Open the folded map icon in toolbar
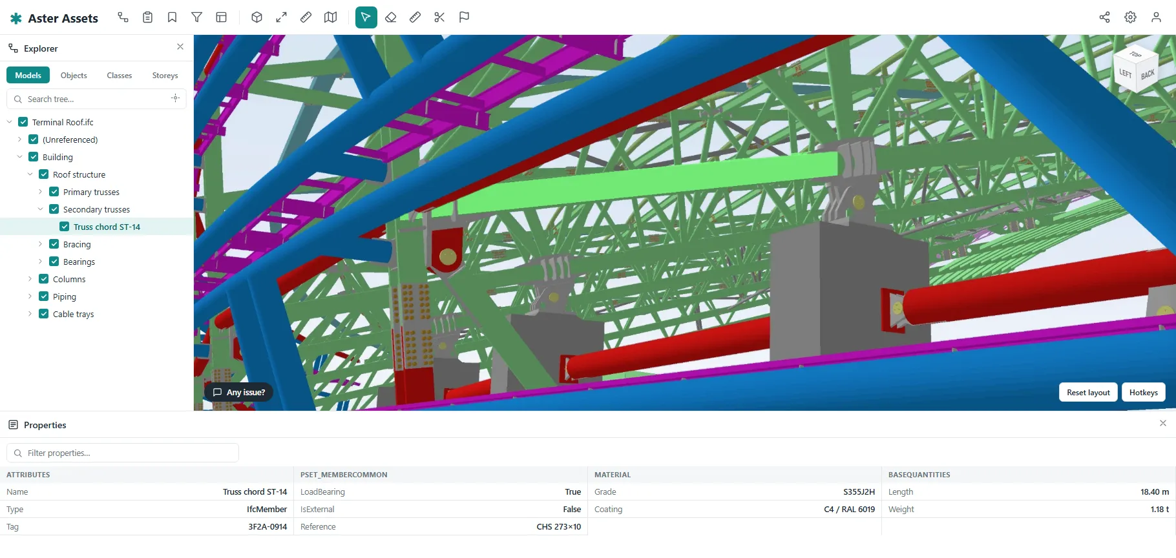 click(330, 17)
